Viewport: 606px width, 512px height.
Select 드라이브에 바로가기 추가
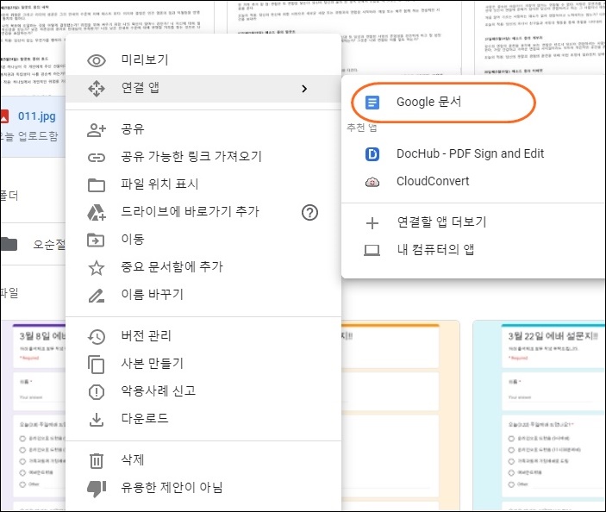pyautogui.click(x=203, y=213)
